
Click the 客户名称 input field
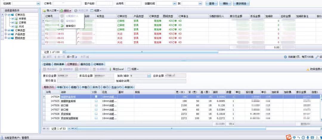(x=104, y=4)
